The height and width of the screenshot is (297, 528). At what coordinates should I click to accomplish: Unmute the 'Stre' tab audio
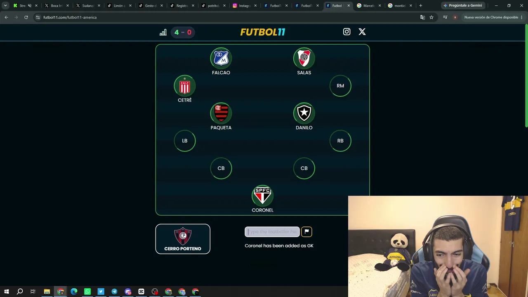pyautogui.click(x=29, y=6)
